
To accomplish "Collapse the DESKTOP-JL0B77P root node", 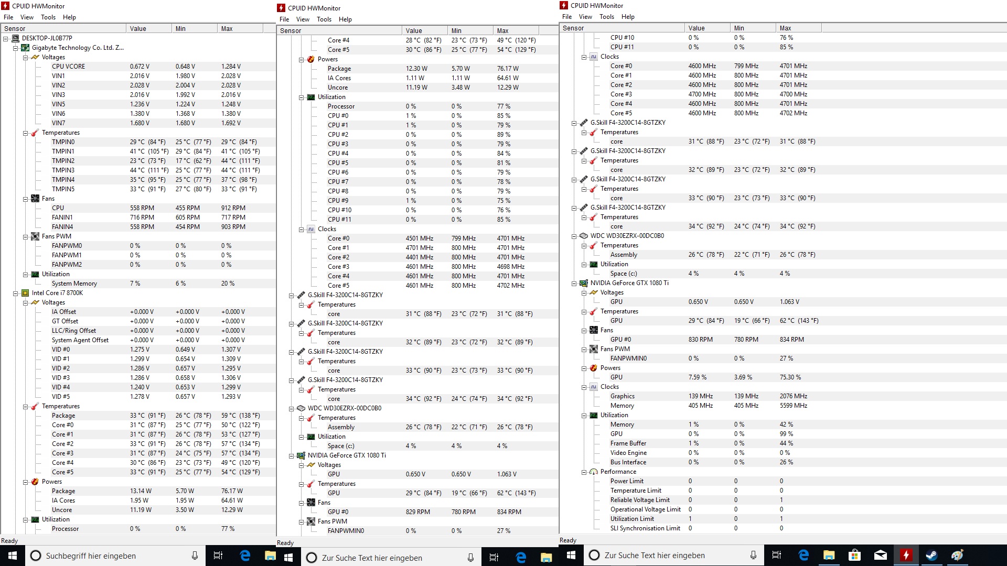I will click(x=6, y=38).
